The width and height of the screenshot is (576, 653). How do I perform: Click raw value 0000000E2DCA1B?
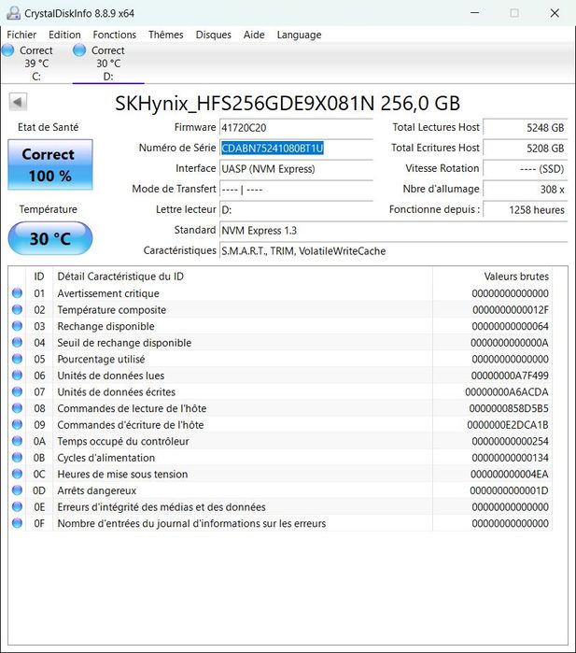pos(508,425)
